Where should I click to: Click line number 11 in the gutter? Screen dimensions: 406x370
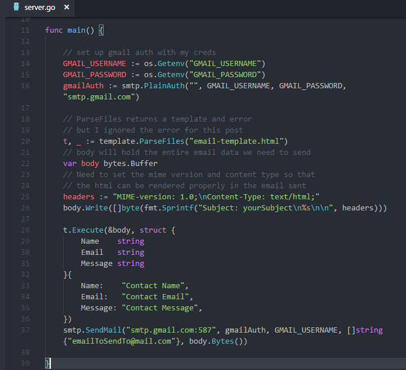[x=25, y=30]
